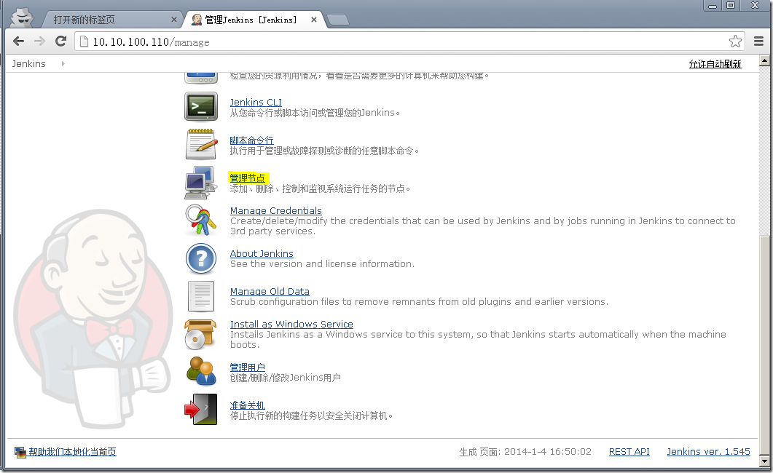Open the Chrome hamburger menu
Viewport: 773px width, 473px height.
758,41
